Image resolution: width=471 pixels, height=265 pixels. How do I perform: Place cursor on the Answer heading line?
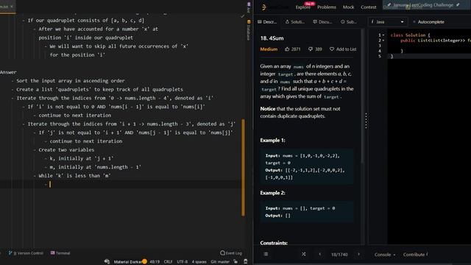tap(8, 72)
